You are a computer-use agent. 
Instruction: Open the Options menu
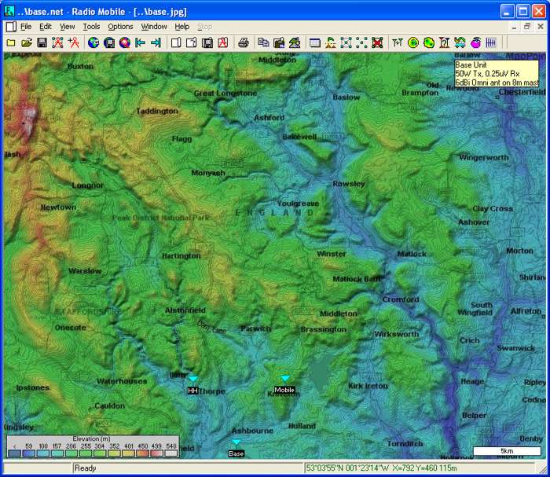pyautogui.click(x=120, y=27)
